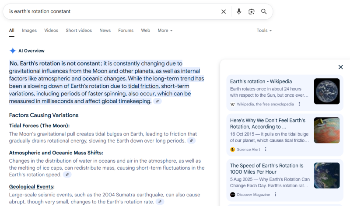Screen dimensions: 350x206
Task: Click Discover Magazine Earth thumbnail image
Action: [327, 175]
